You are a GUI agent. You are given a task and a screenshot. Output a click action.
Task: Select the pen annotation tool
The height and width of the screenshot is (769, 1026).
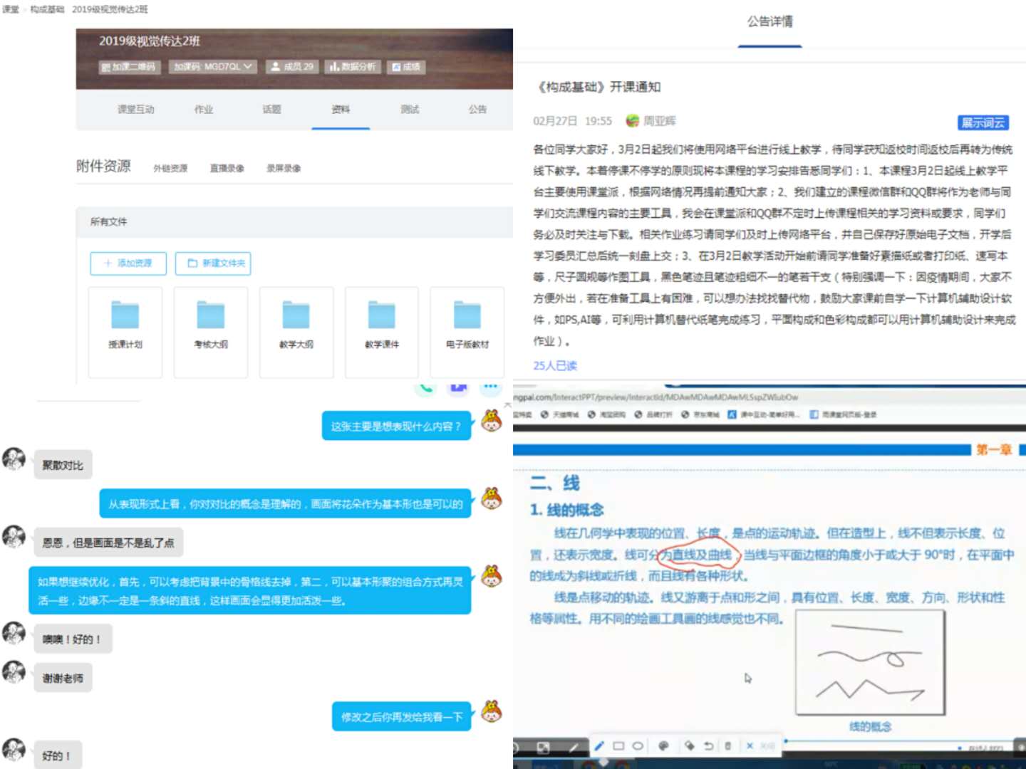click(x=599, y=745)
